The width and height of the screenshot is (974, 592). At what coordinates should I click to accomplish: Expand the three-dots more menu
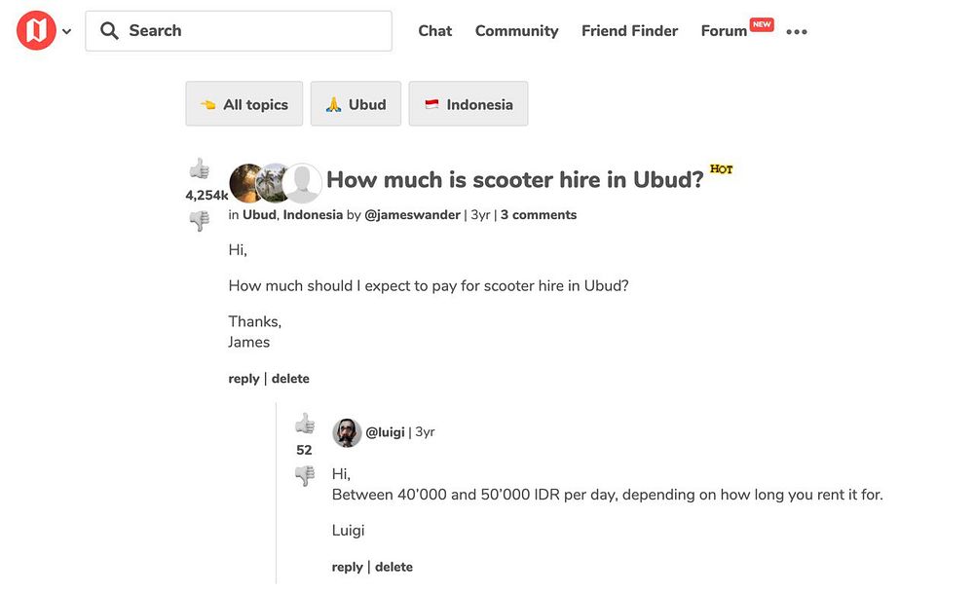point(797,32)
